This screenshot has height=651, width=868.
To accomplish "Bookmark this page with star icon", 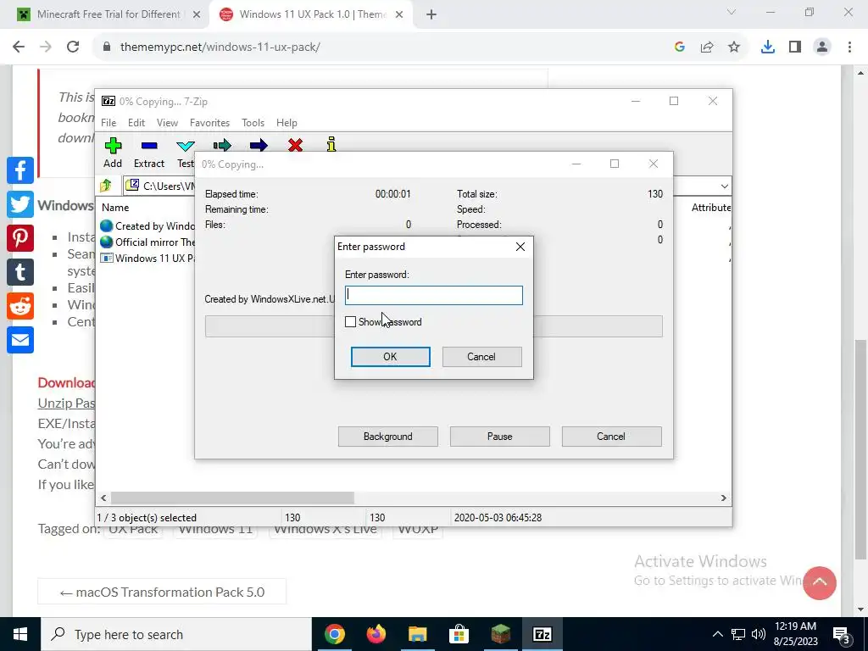I will point(734,47).
